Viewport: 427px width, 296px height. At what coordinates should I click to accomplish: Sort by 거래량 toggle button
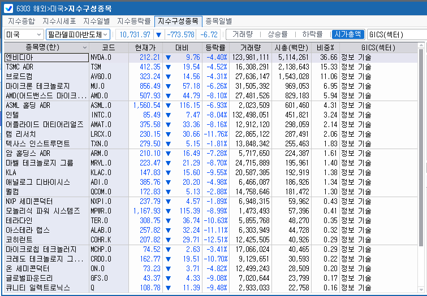click(243, 34)
